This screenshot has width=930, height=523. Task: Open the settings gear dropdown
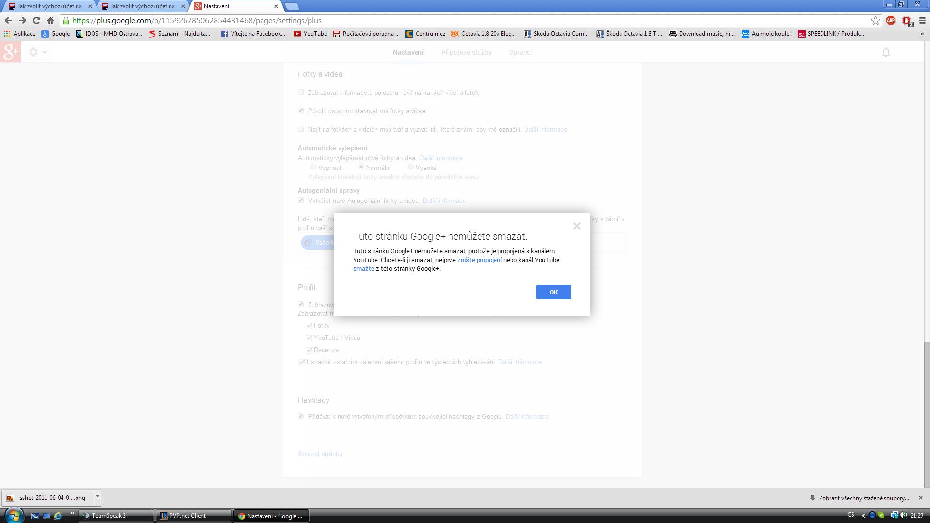click(x=38, y=52)
